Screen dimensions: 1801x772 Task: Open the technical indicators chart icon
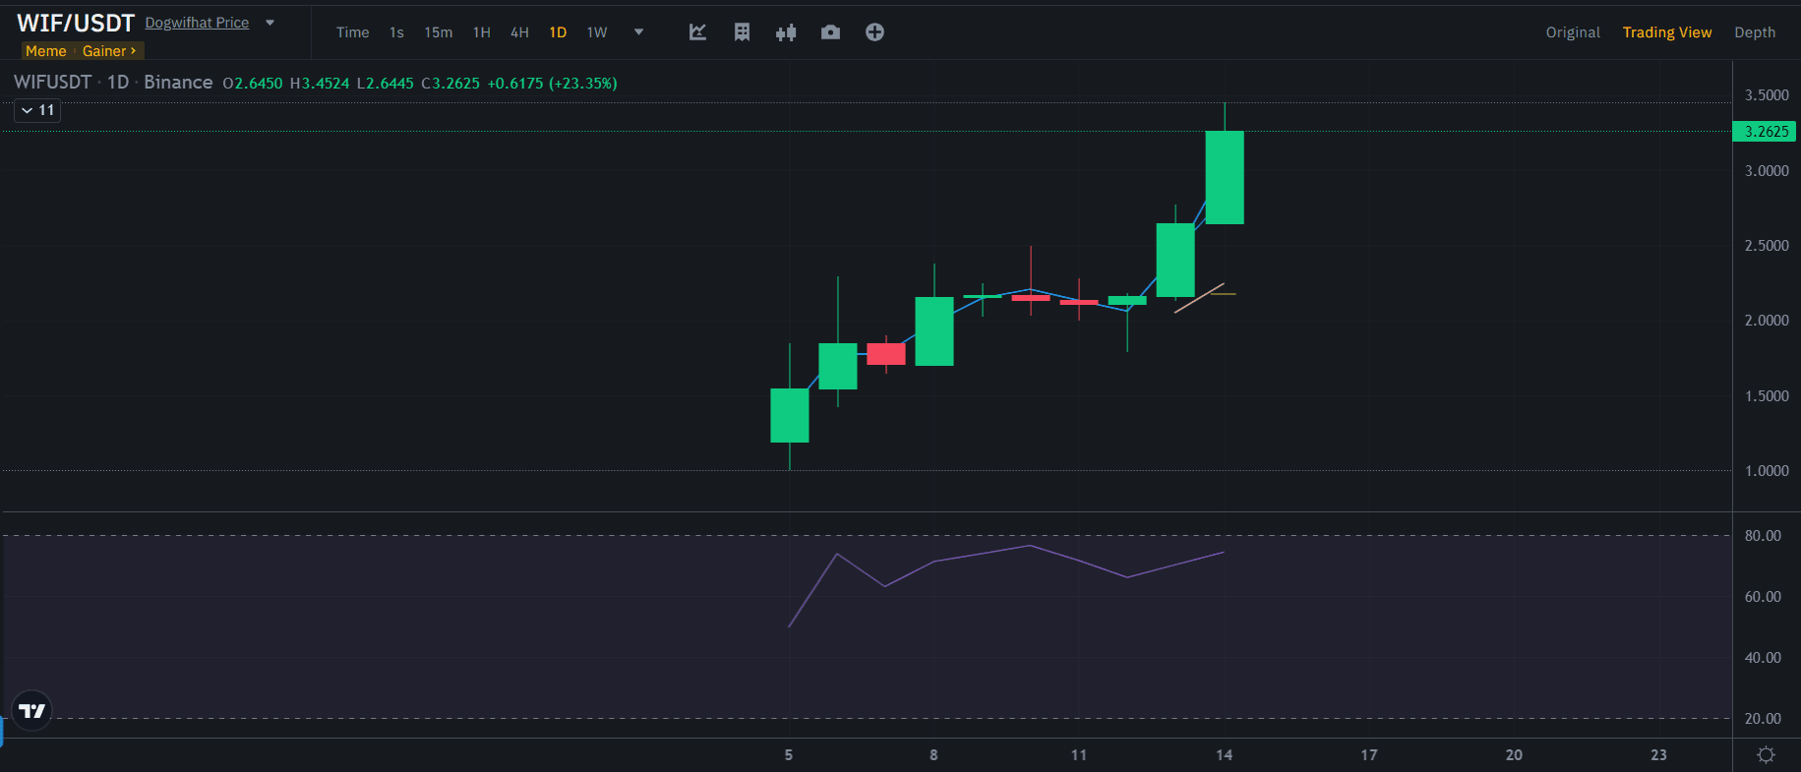pyautogui.click(x=697, y=32)
